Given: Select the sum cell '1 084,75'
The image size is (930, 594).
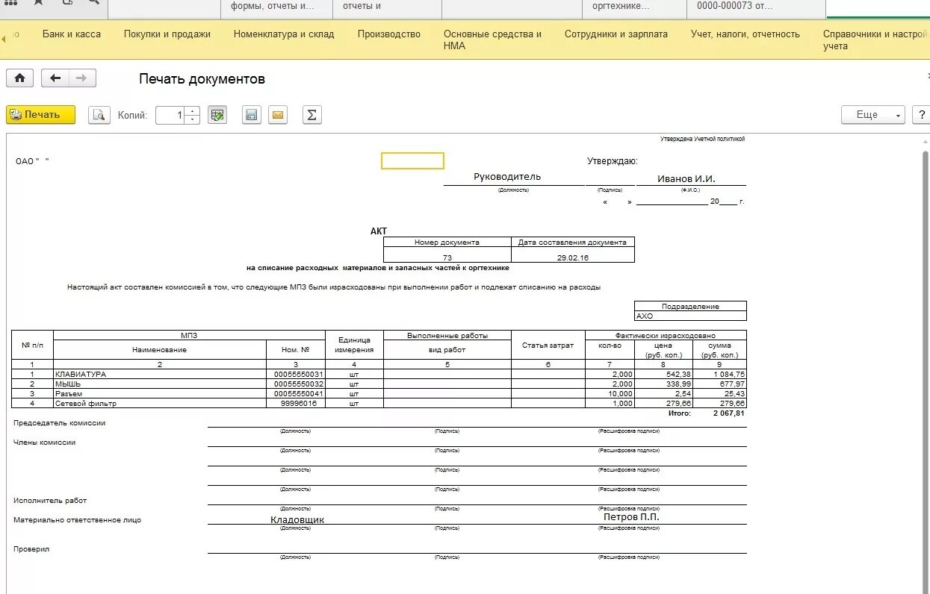Looking at the screenshot, I should tap(719, 374).
